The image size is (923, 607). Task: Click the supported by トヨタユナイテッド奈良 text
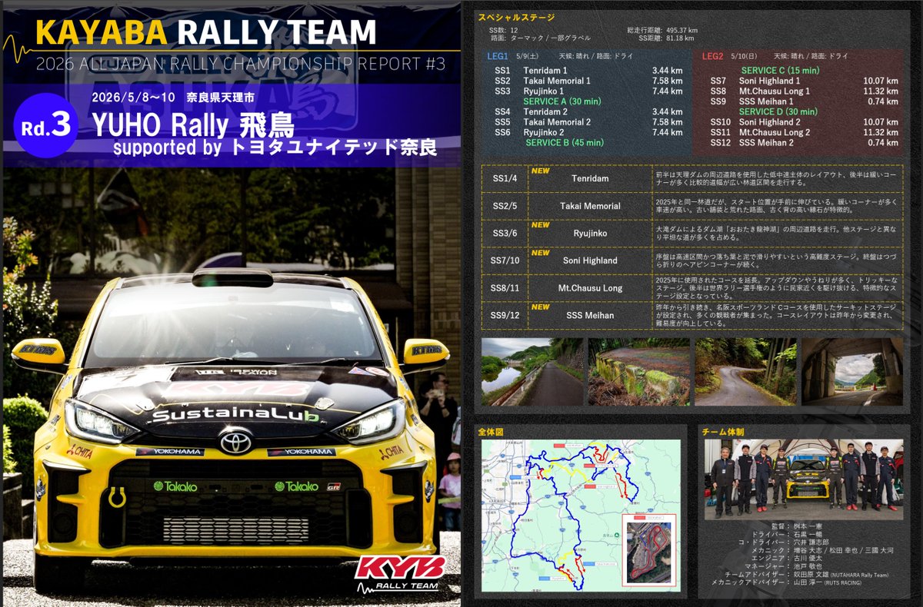click(x=275, y=148)
